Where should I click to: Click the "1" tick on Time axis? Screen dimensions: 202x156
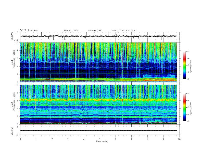point(36,139)
